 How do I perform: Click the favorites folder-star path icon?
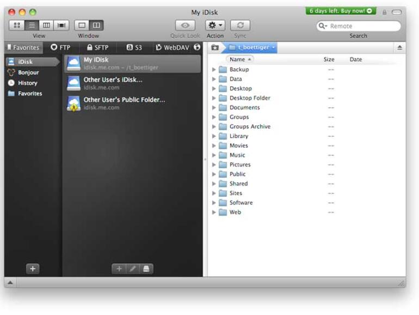point(215,47)
